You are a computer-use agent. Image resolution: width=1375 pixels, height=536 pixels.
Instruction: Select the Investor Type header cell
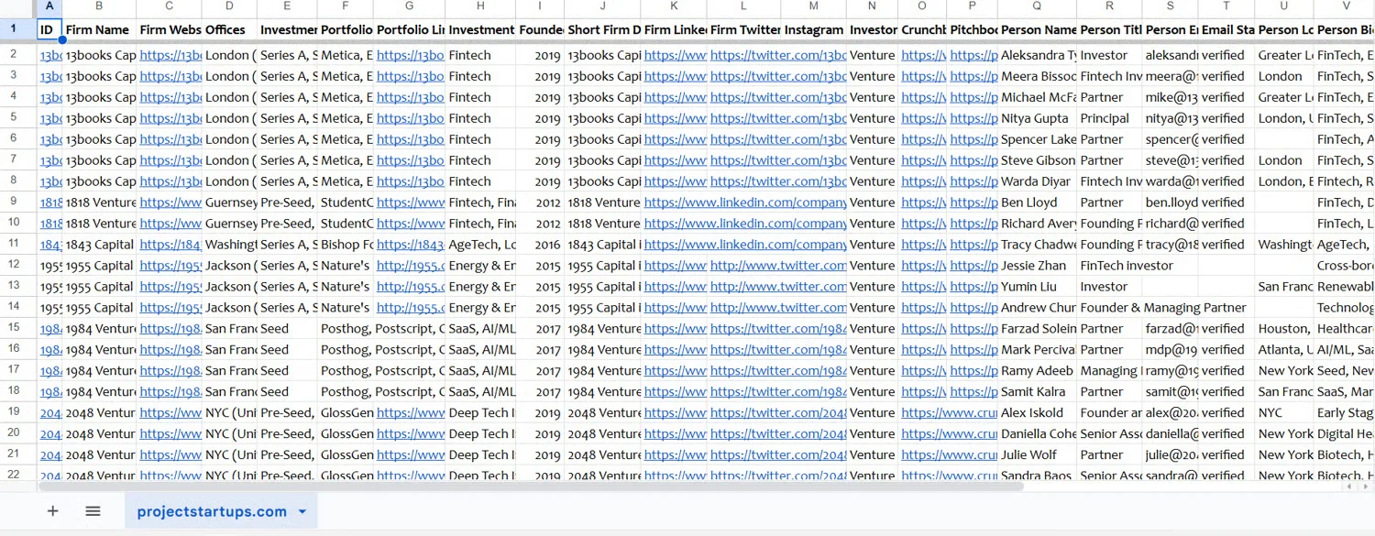click(x=872, y=30)
